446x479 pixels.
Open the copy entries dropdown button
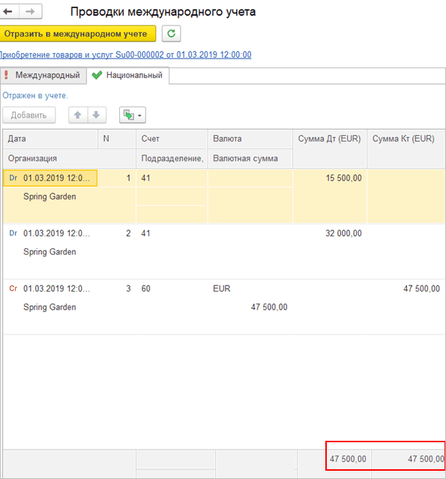133,115
